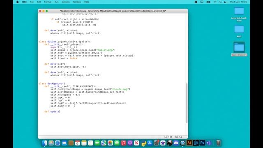The height and width of the screenshot is (148, 263).
Task: Open the Options menu
Action: pos(66,2)
